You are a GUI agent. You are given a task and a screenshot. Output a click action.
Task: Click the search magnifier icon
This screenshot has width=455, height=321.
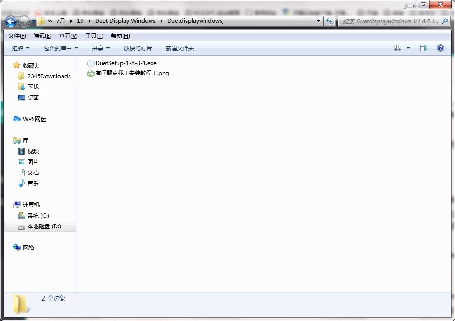[445, 21]
